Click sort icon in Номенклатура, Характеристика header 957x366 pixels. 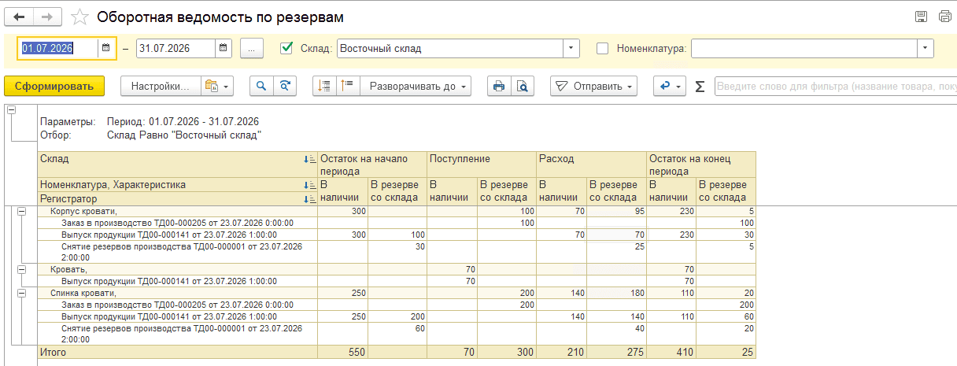(x=309, y=185)
